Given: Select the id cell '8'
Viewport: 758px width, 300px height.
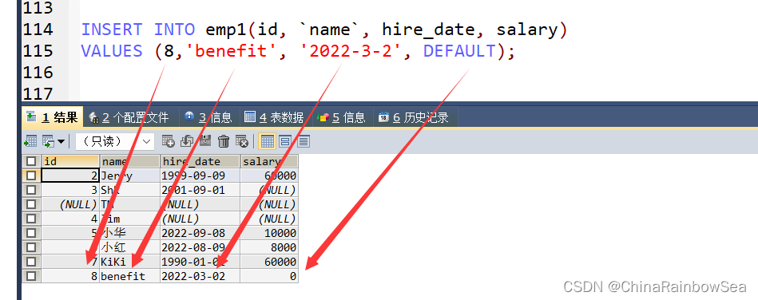Looking at the screenshot, I should (x=70, y=276).
